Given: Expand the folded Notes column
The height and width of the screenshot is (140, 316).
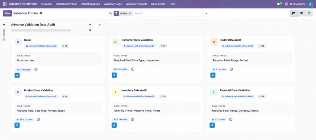Looking at the screenshot, I should tap(4, 25).
